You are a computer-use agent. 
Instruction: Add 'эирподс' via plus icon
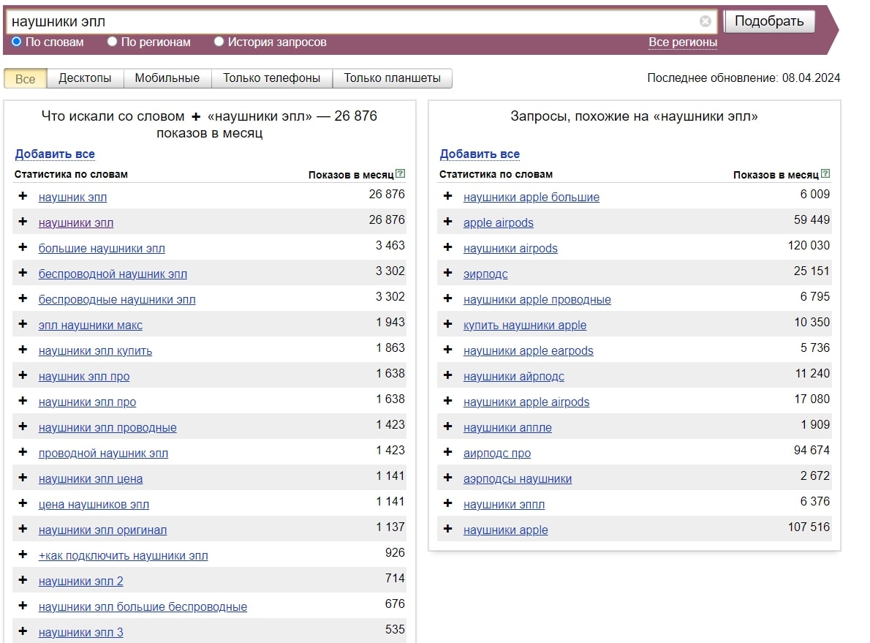click(447, 273)
